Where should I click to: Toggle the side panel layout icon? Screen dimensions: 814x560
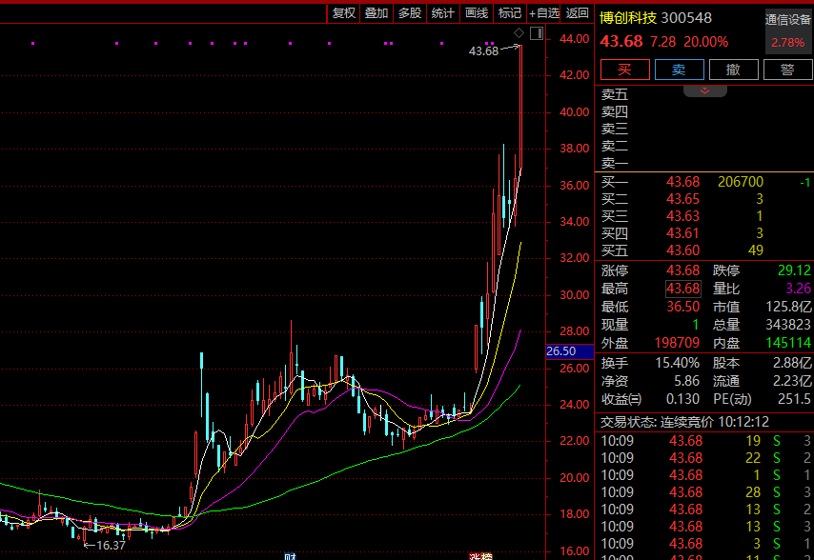[x=536, y=33]
